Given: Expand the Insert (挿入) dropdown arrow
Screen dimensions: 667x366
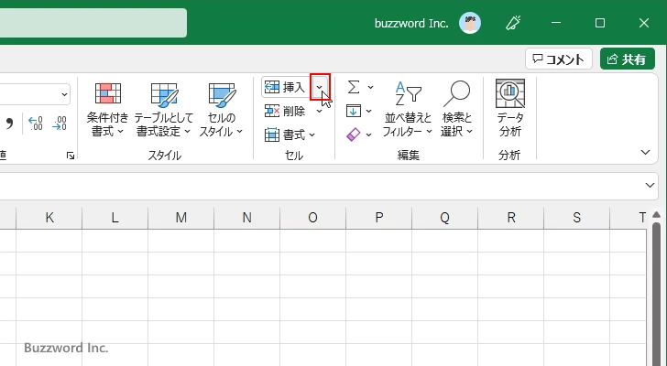Looking at the screenshot, I should 320,88.
